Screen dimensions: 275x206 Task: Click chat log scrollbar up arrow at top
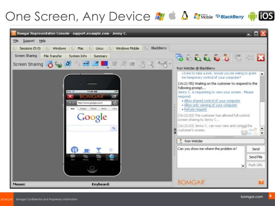[262, 74]
